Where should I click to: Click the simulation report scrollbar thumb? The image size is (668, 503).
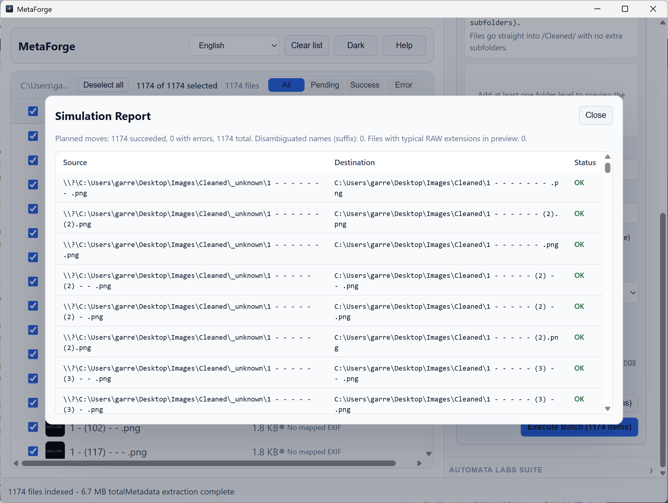[x=607, y=168]
